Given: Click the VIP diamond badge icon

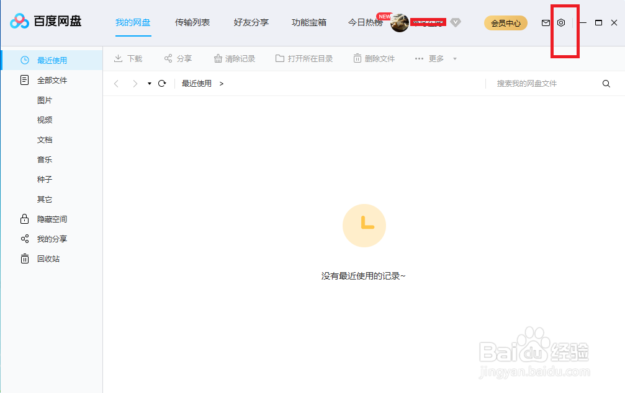Looking at the screenshot, I should pos(456,23).
